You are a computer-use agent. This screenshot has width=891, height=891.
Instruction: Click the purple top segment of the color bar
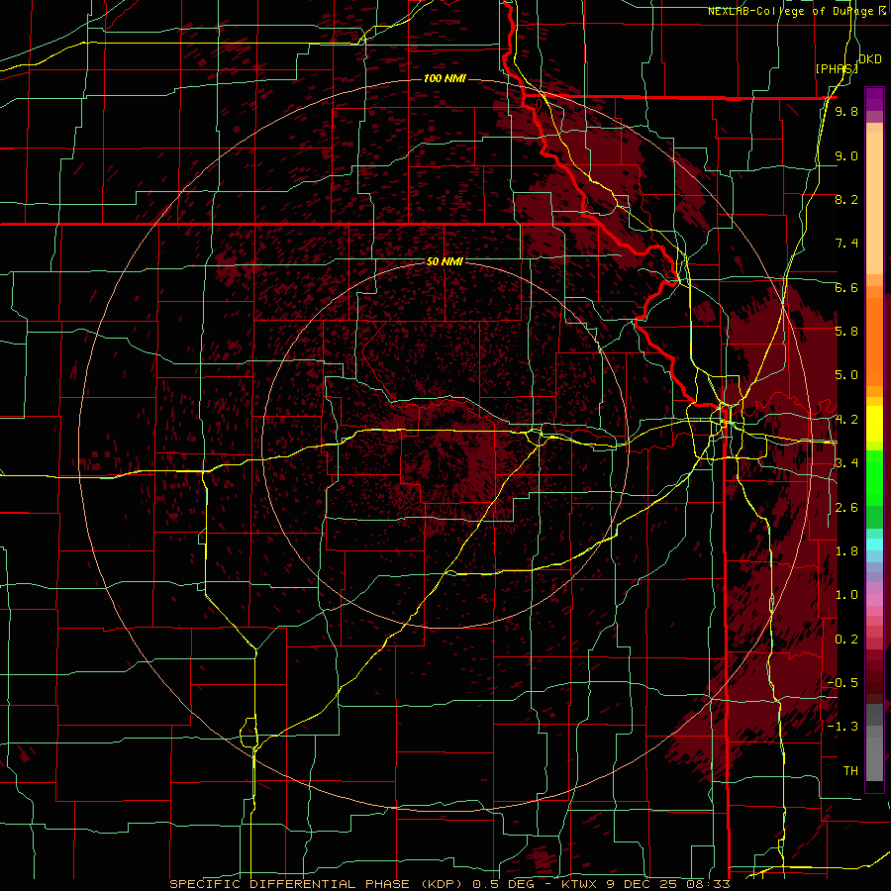874,99
